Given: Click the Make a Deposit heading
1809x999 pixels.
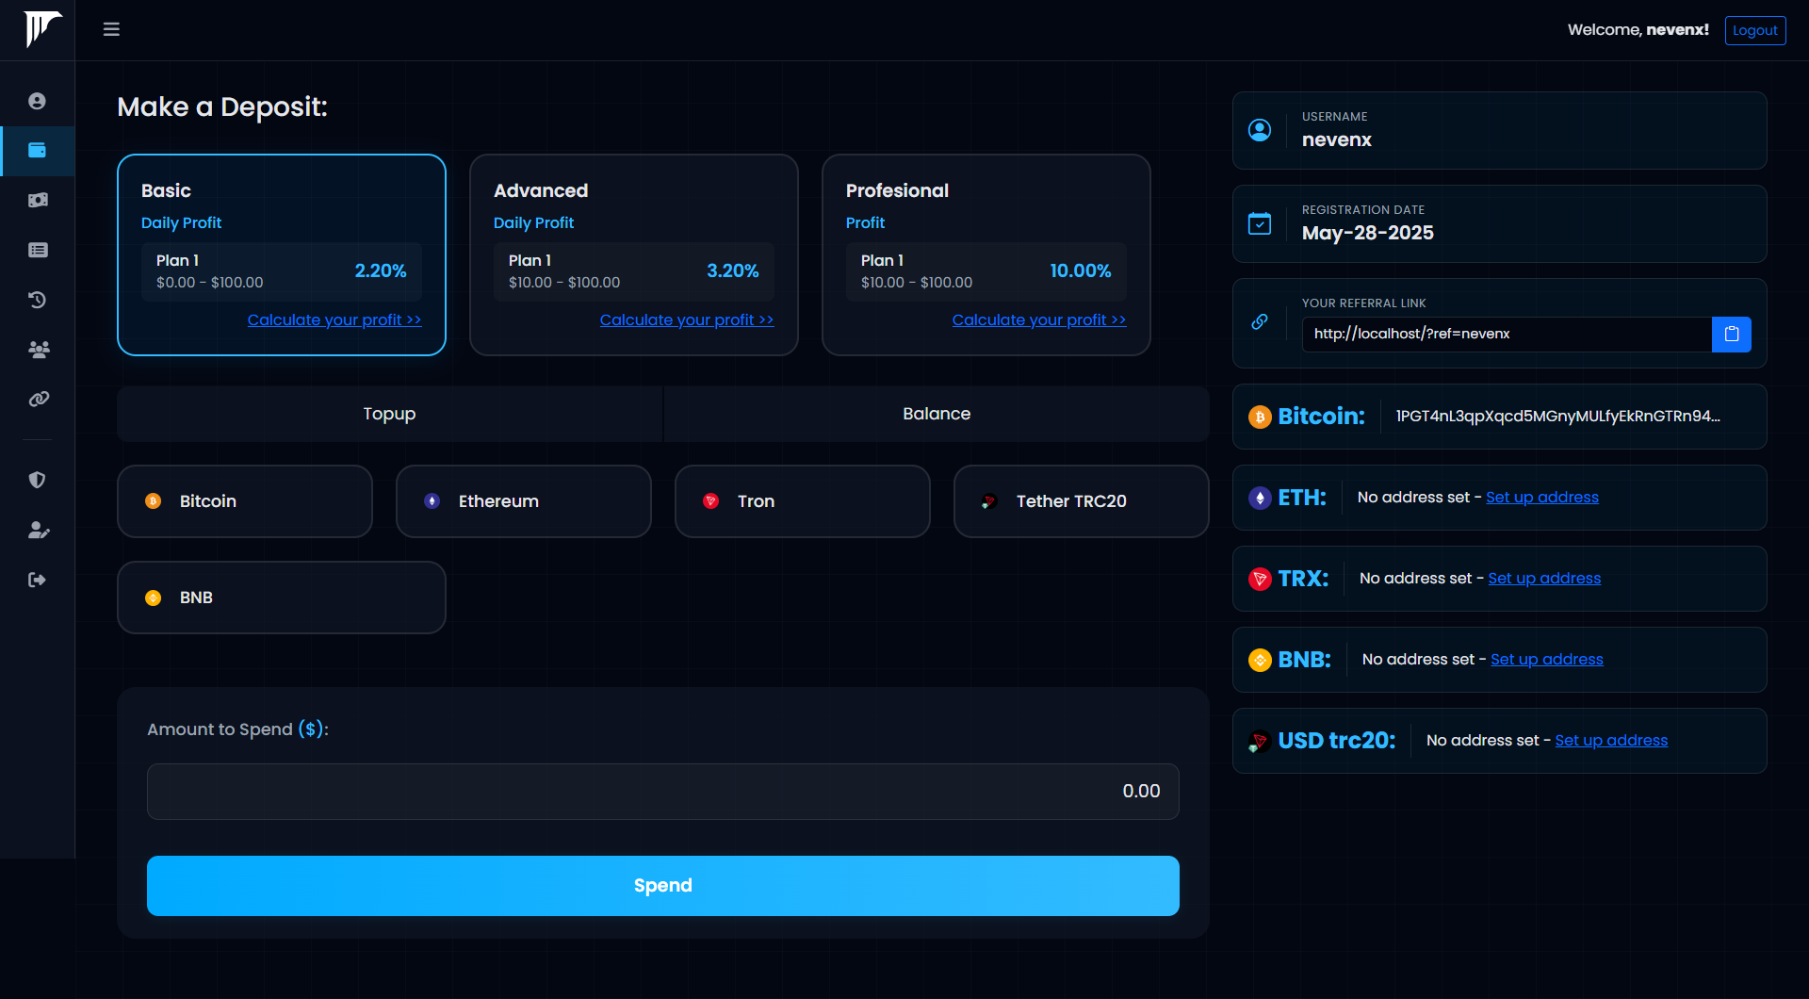Looking at the screenshot, I should tap(222, 107).
